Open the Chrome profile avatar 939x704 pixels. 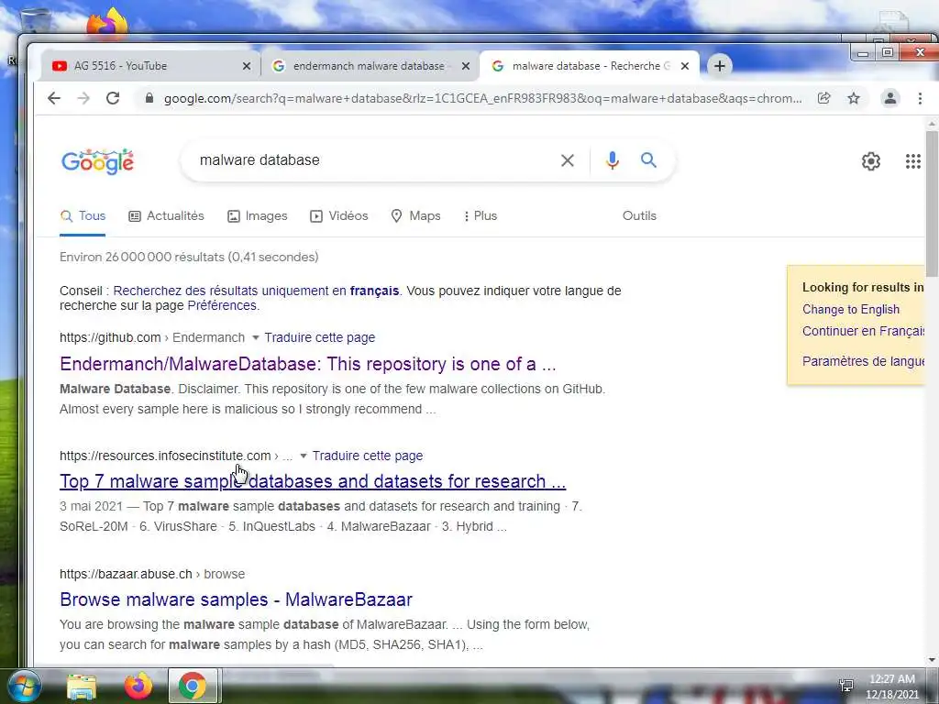[890, 98]
